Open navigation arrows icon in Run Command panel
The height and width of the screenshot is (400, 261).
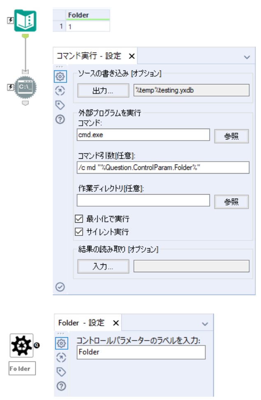coord(60,91)
